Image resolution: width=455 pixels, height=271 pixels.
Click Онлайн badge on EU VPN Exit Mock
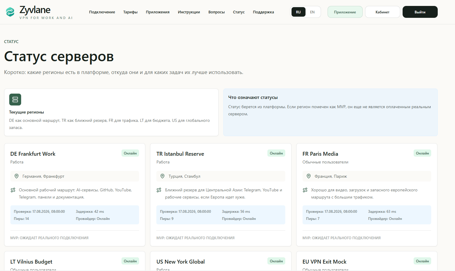coord(423,261)
